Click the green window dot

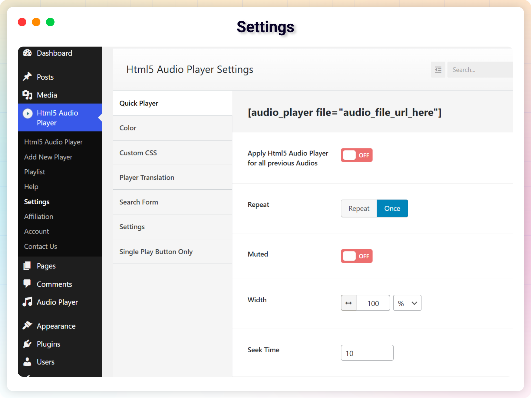coord(50,22)
